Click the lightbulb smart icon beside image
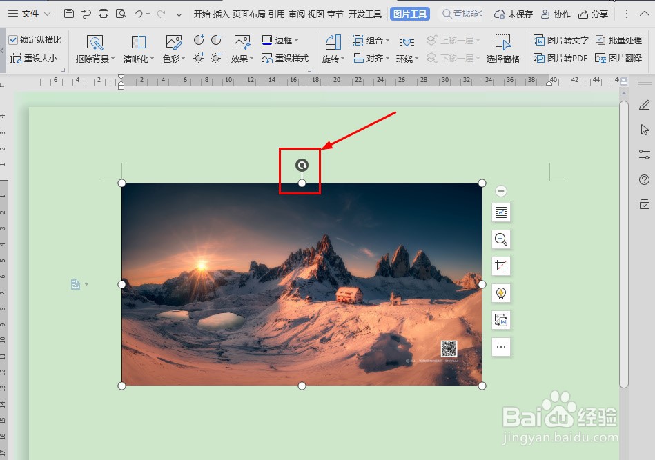 point(501,293)
